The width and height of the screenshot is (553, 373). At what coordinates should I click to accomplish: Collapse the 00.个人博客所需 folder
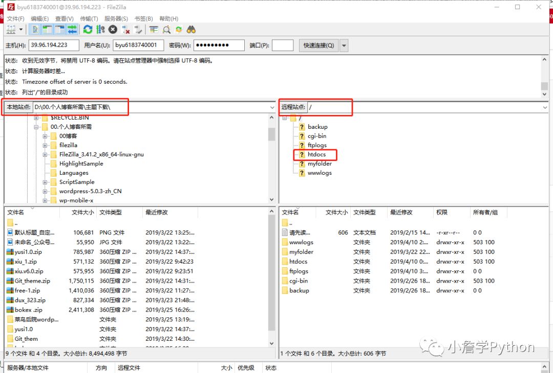click(x=36, y=127)
